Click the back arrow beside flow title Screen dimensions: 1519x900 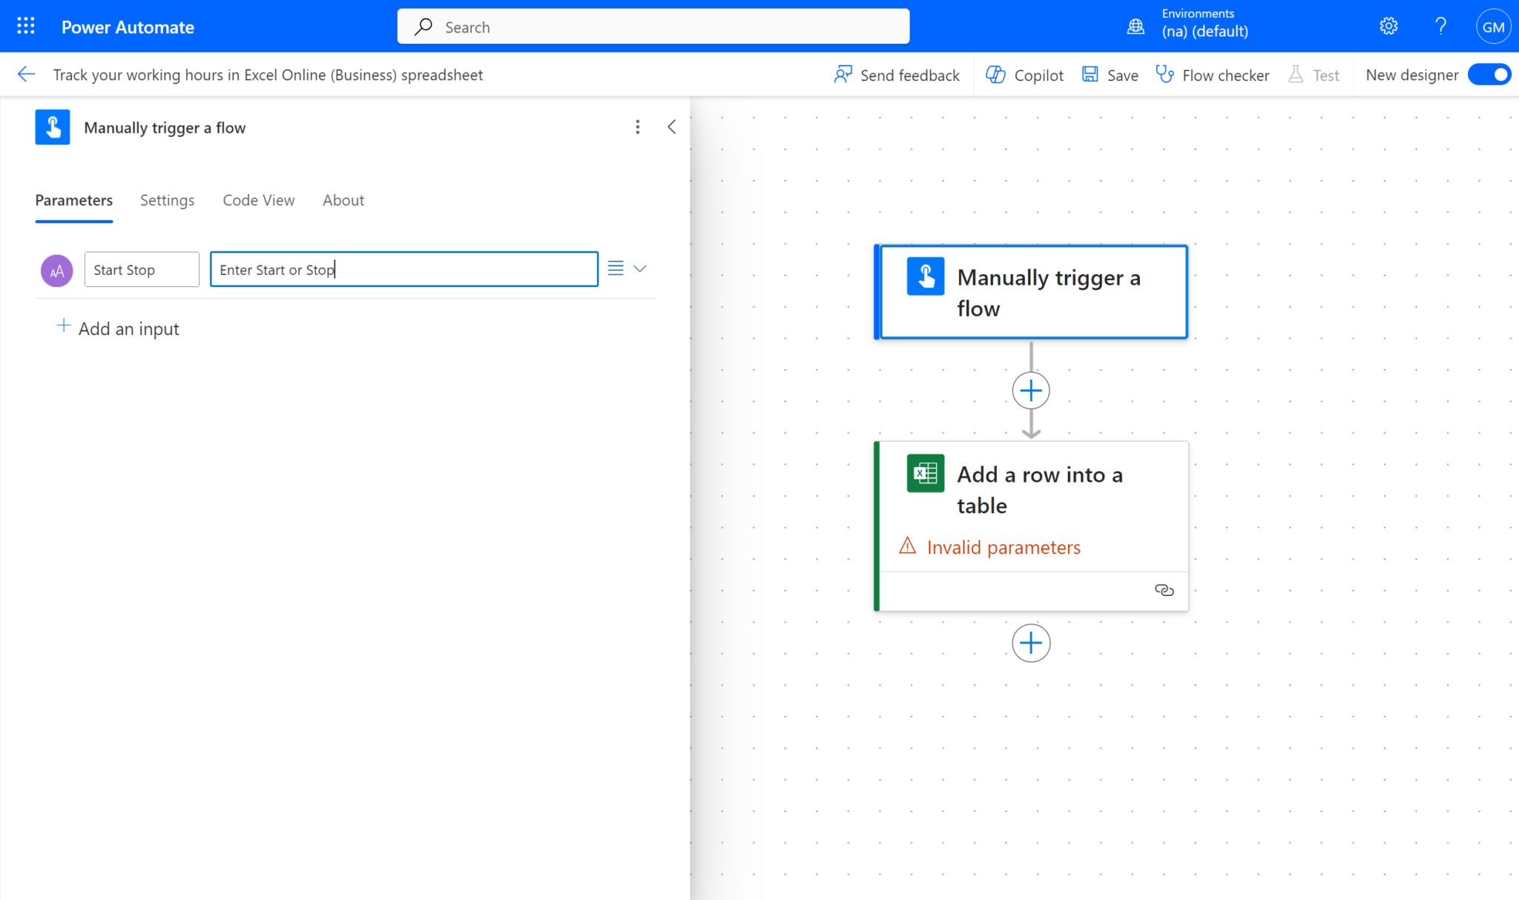(26, 74)
